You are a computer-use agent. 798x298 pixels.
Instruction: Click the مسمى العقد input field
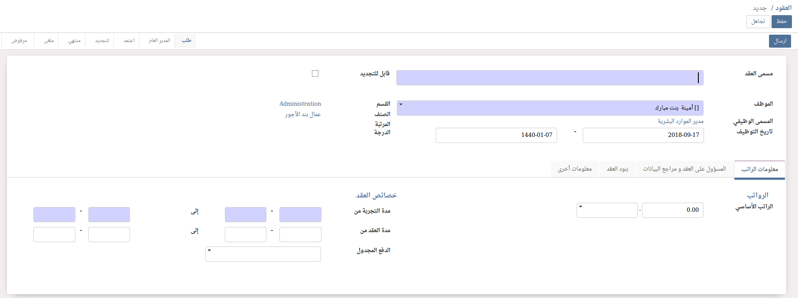tap(549, 78)
